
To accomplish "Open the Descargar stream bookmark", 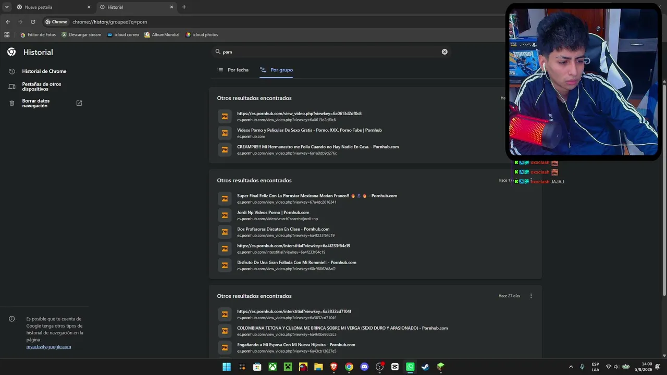I will coord(81,35).
